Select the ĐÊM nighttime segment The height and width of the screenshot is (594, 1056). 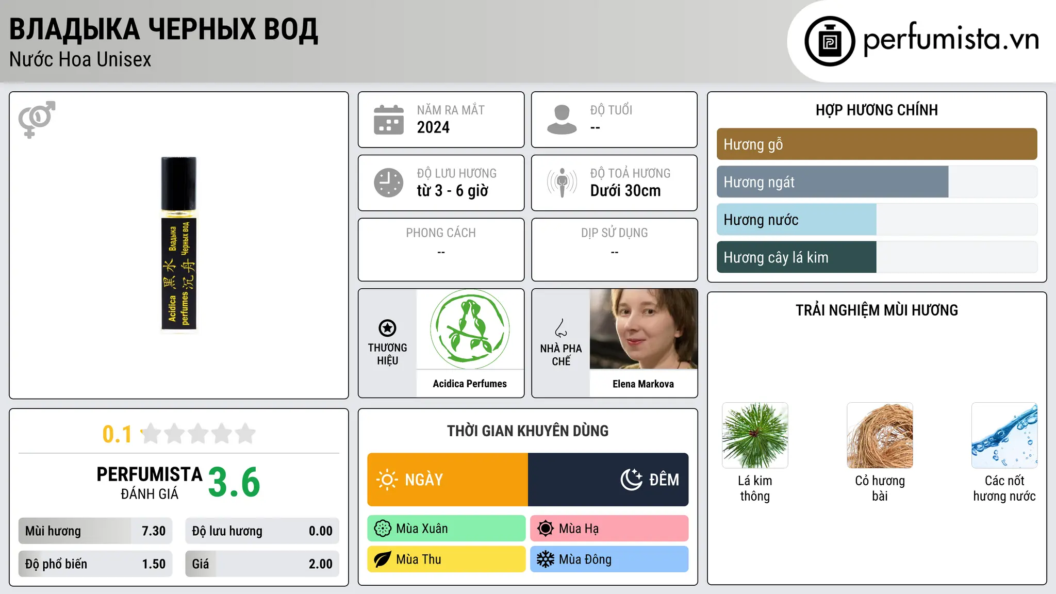[608, 480]
